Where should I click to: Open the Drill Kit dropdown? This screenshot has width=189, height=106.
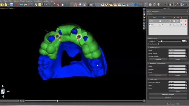[170, 11]
